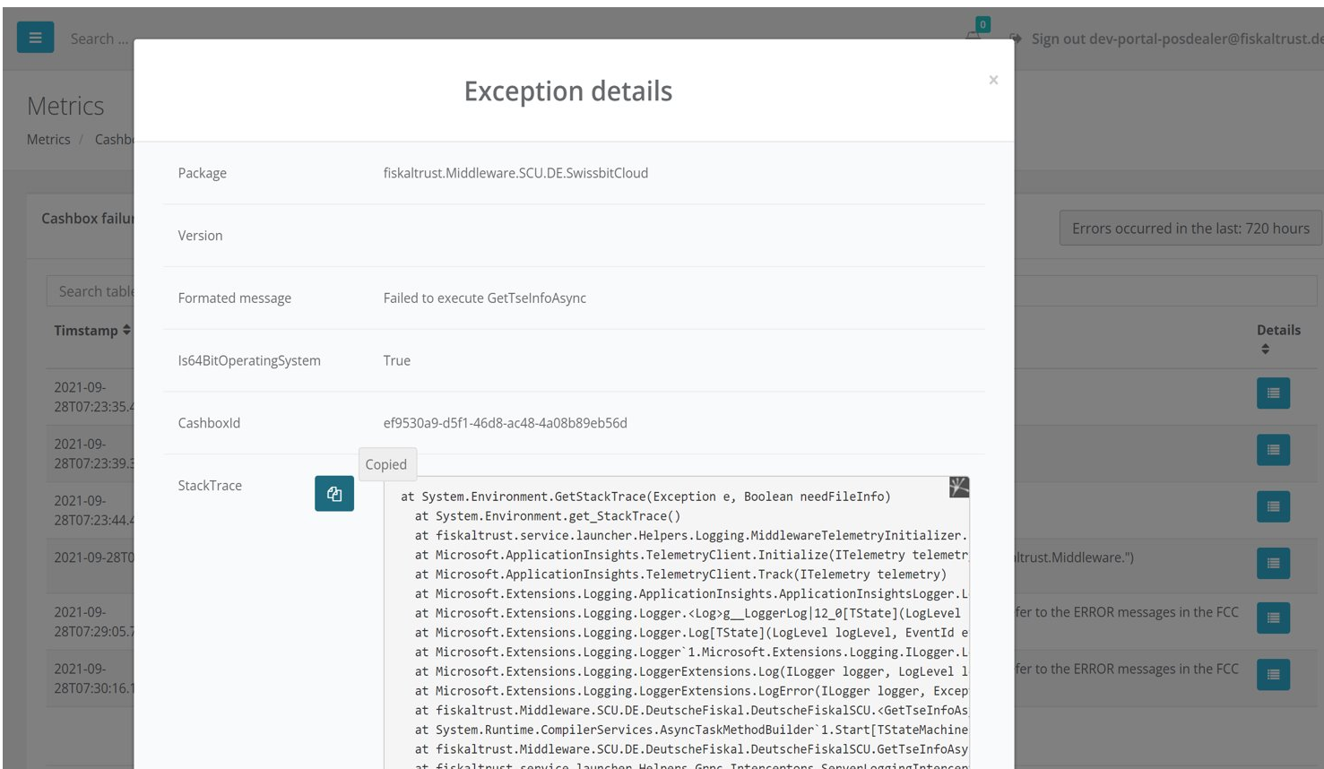
Task: Focus the Search table input
Action: [90, 291]
